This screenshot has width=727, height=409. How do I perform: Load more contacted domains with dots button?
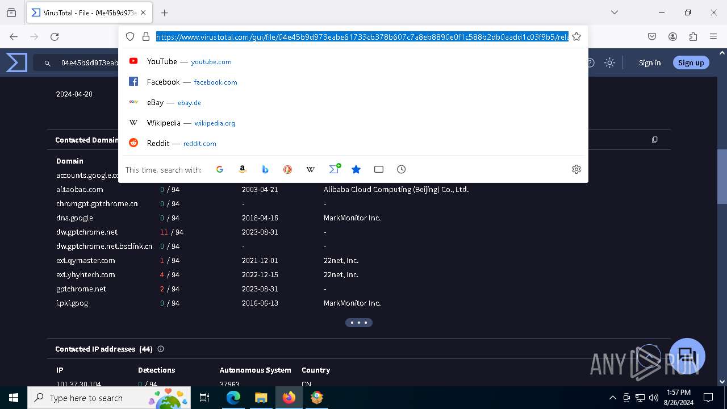359,323
